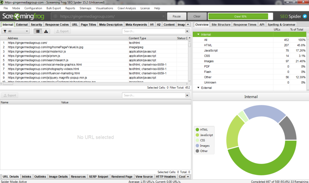This screenshot has height=183, width=309.
Task: Open the Configuration menu
Action: [x=33, y=8]
